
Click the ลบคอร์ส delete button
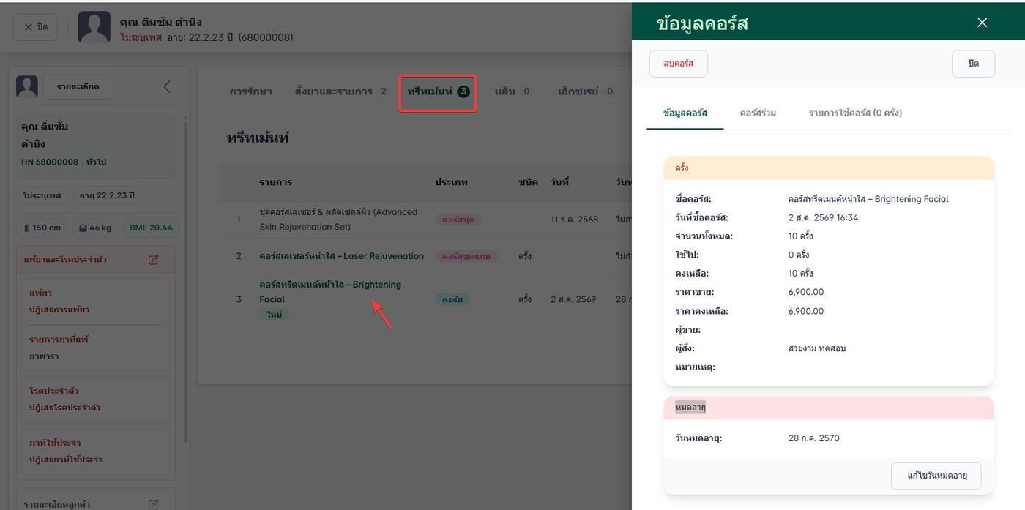pyautogui.click(x=678, y=64)
